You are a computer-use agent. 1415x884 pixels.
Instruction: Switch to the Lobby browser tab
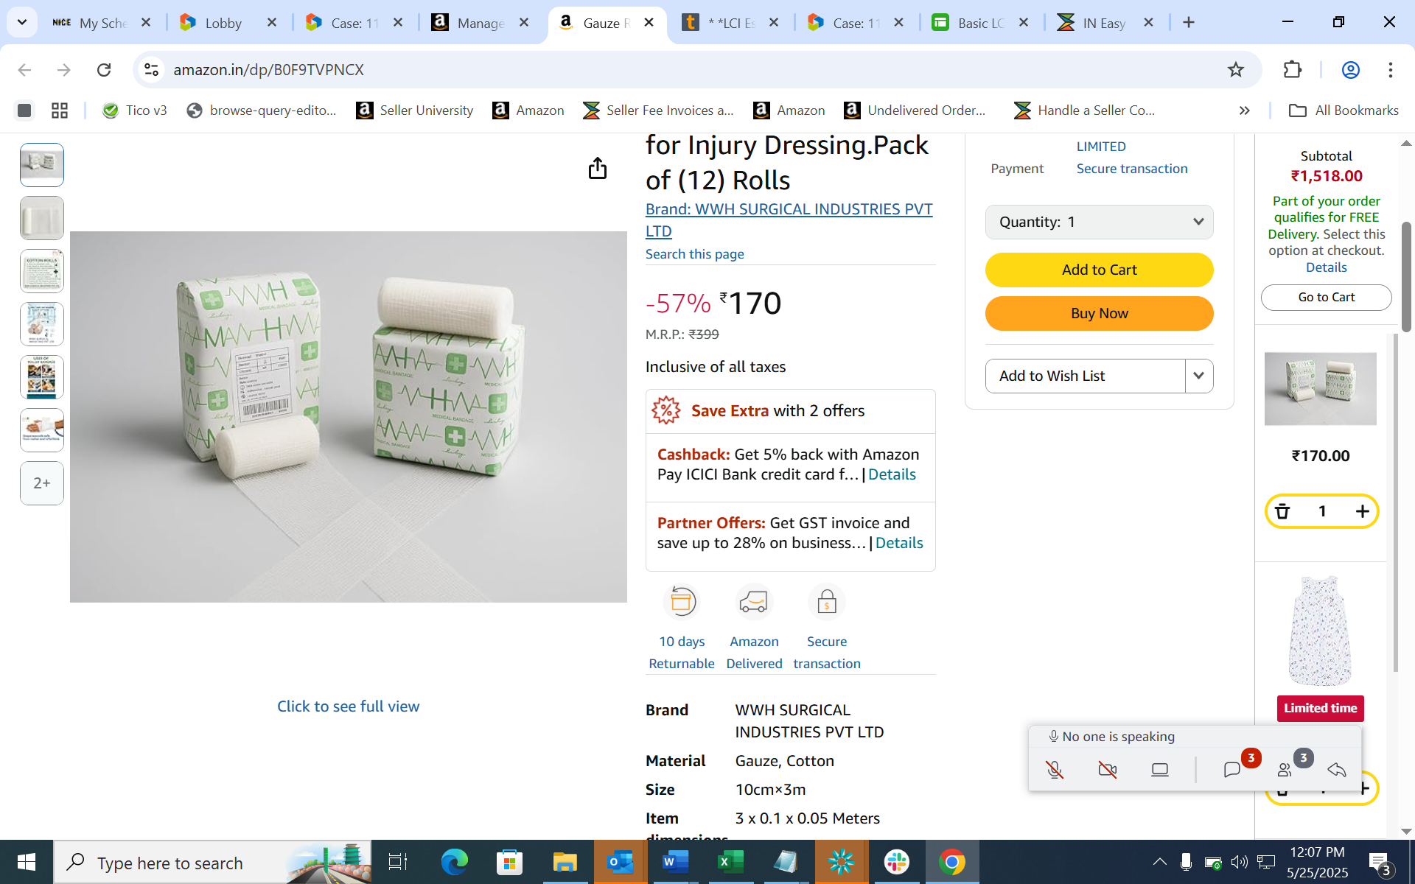pyautogui.click(x=223, y=23)
